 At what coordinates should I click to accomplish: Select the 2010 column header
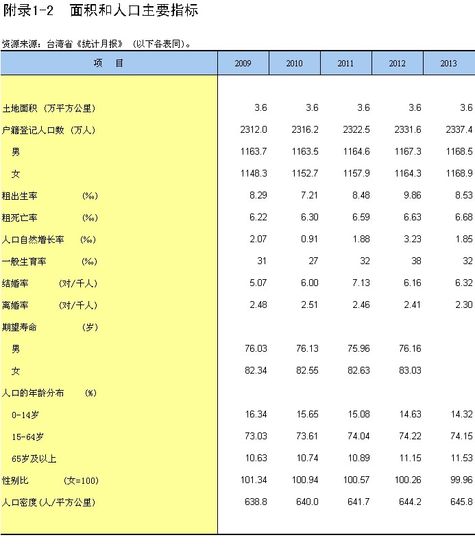[x=295, y=63]
